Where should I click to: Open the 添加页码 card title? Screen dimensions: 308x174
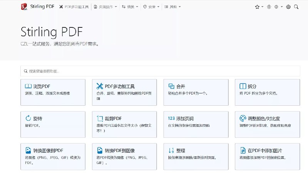(185, 118)
